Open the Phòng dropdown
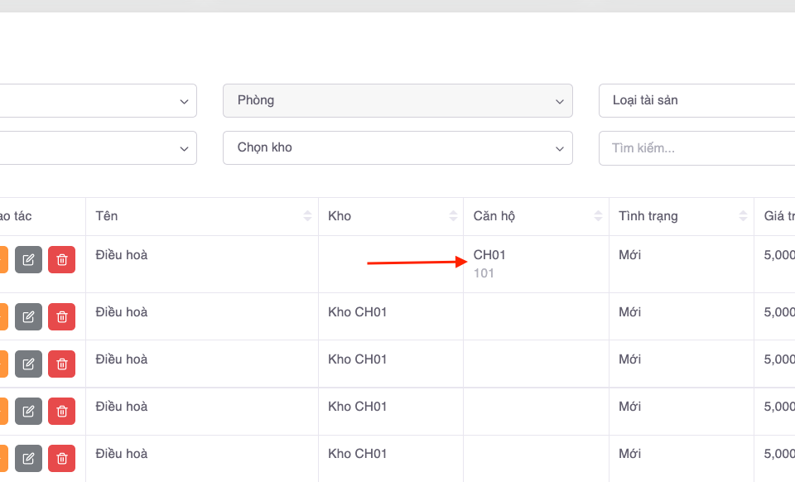The height and width of the screenshot is (482, 795). pyautogui.click(x=397, y=100)
